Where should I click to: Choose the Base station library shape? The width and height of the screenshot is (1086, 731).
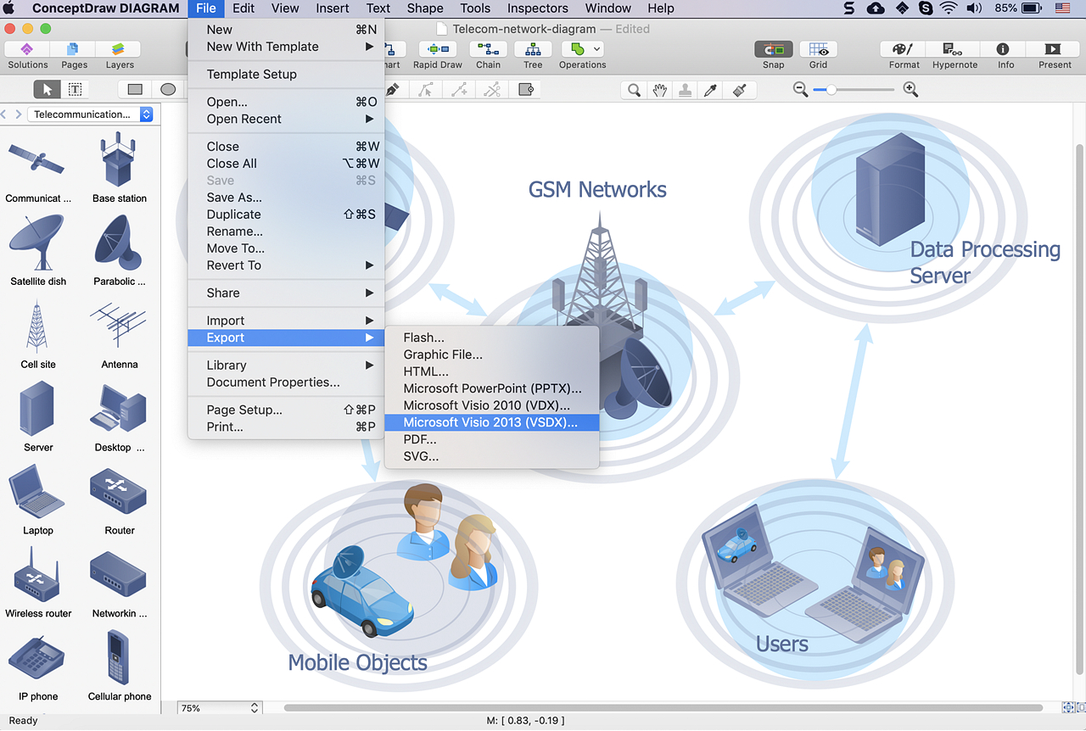[x=120, y=166]
